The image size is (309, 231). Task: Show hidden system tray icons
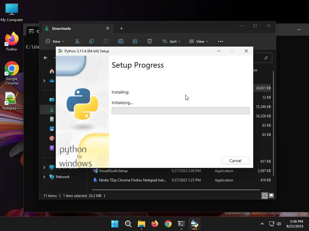click(262, 224)
